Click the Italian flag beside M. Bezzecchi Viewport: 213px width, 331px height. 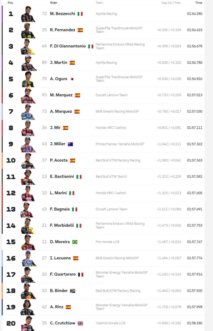pos(80,14)
